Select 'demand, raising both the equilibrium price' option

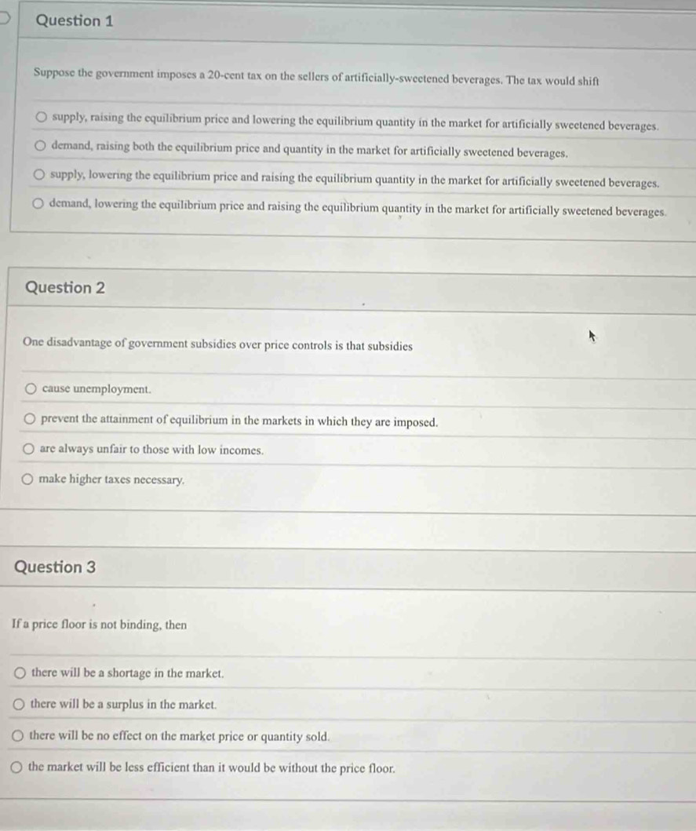[x=39, y=146]
